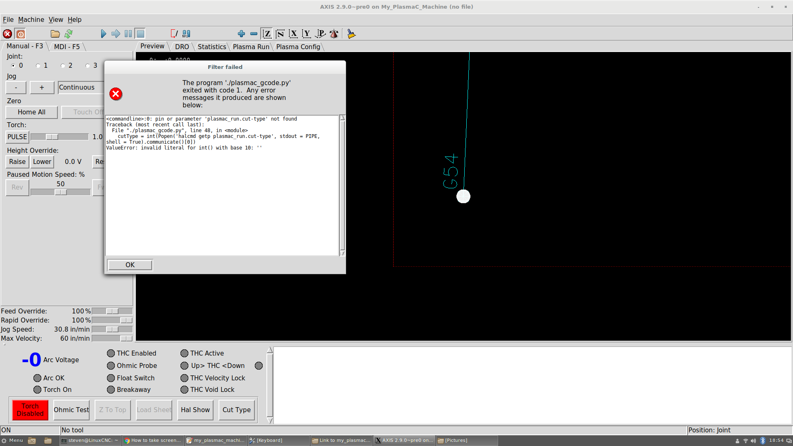This screenshot has width=793, height=446.
Task: Open the File menu
Action: (8, 19)
